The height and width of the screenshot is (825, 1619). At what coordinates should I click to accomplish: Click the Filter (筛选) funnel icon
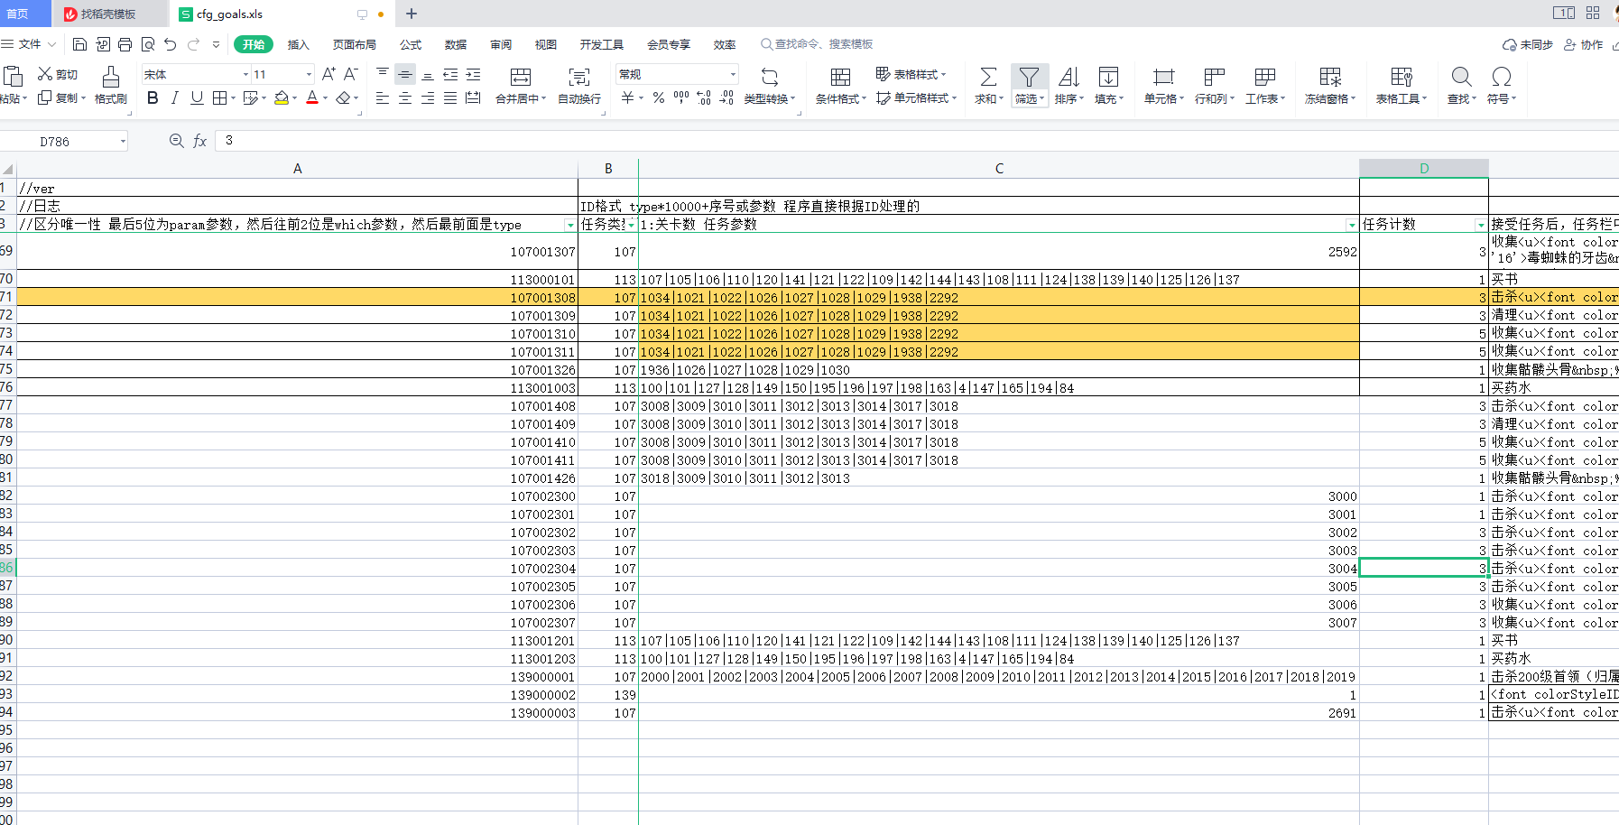pyautogui.click(x=1029, y=77)
